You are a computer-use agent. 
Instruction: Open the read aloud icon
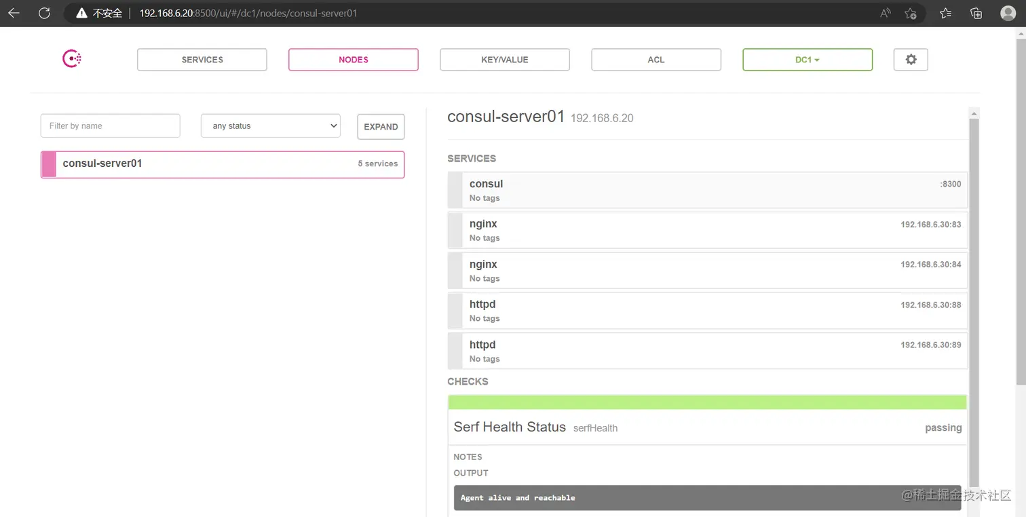(x=885, y=13)
